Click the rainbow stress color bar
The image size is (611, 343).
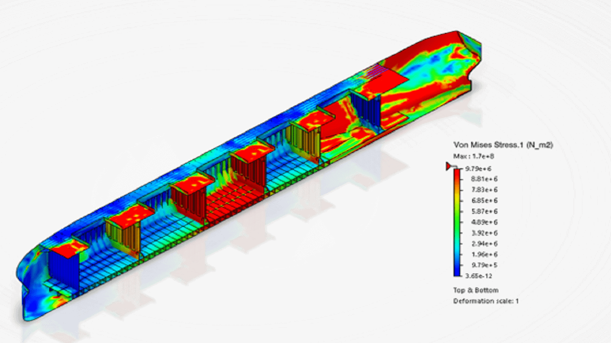click(x=457, y=222)
